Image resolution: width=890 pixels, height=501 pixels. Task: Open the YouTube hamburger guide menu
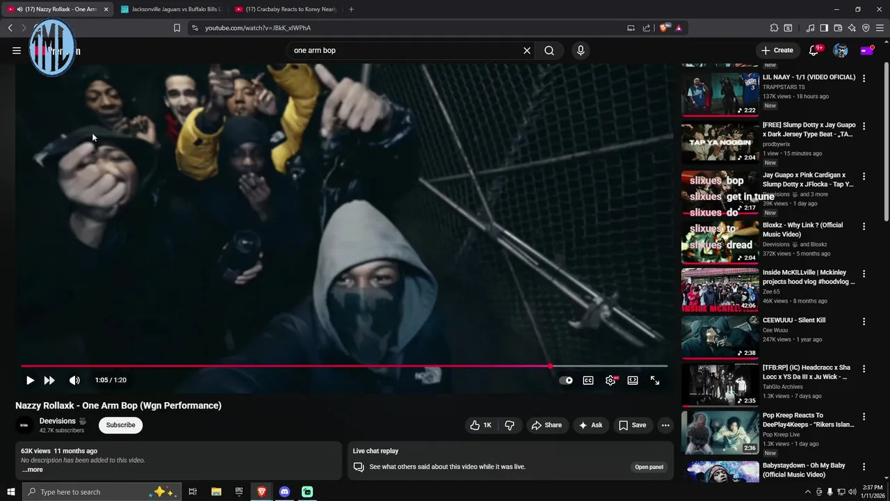(x=17, y=50)
